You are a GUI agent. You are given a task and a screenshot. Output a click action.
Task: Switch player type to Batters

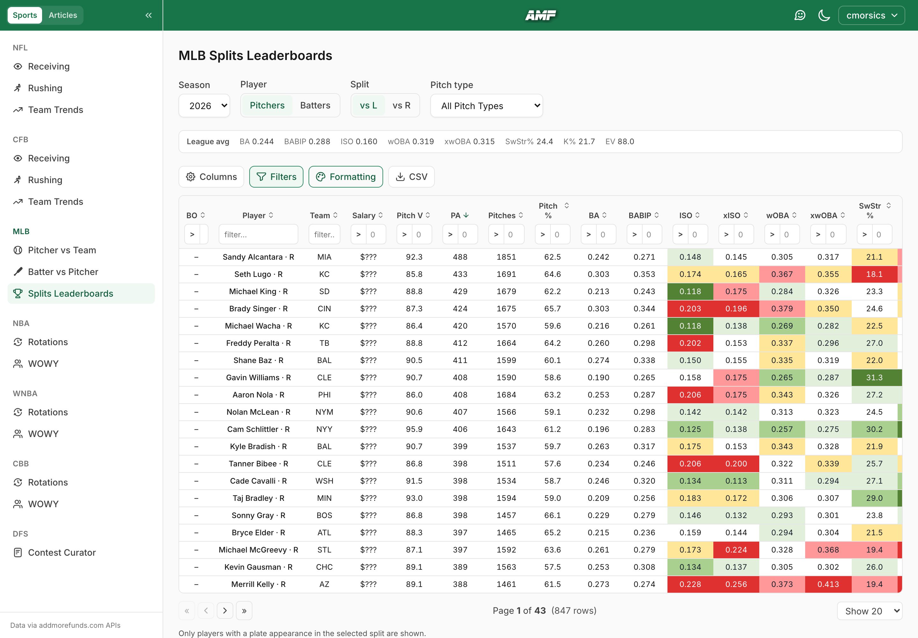coord(315,106)
